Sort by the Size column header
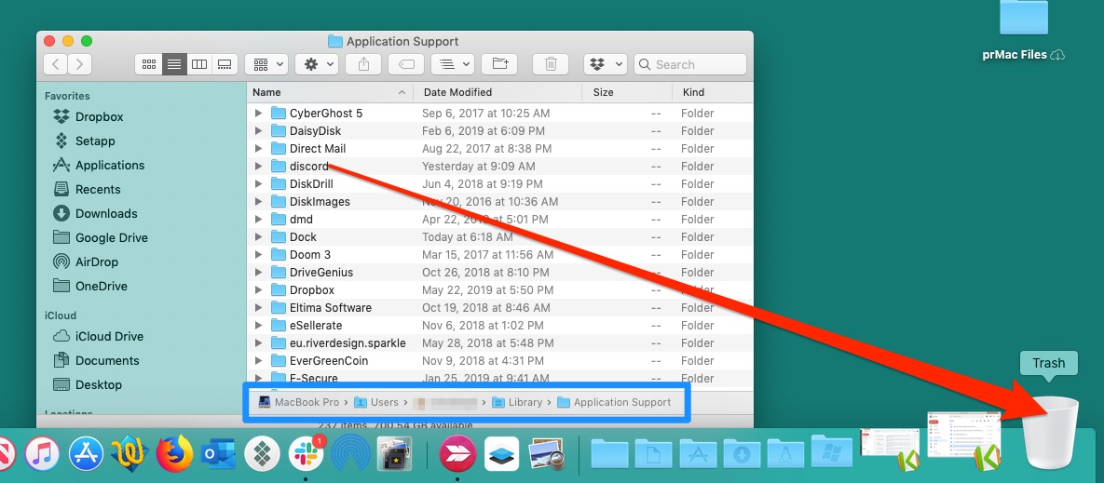Viewport: 1104px width, 483px height. [x=627, y=92]
